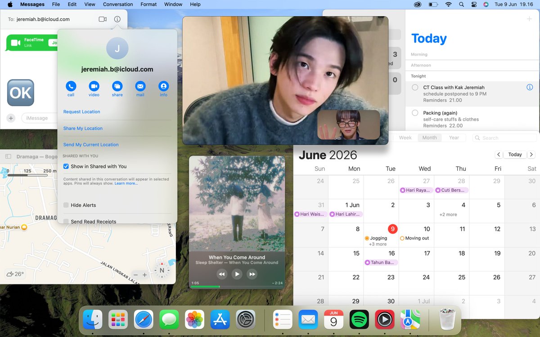
Task: Start video with jeremiah.b@icloud.com
Action: tap(94, 86)
